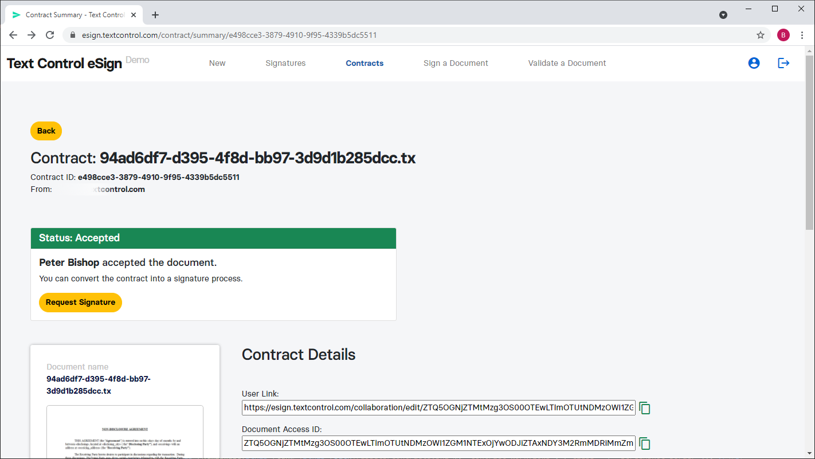
Task: Open the Contracts navigation item
Action: tap(365, 63)
